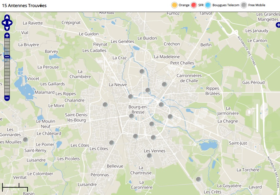This screenshot has width=280, height=195.
Task: Click antenna marker near La Goyatière
Action: [198, 179]
